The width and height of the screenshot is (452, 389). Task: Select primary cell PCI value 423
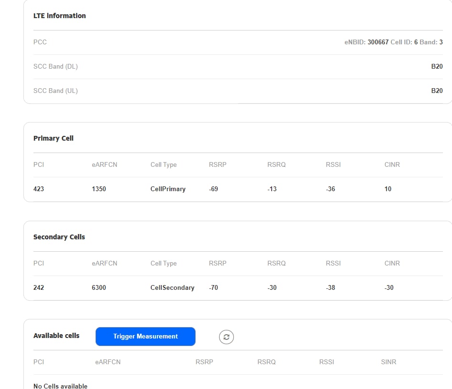pyautogui.click(x=39, y=189)
